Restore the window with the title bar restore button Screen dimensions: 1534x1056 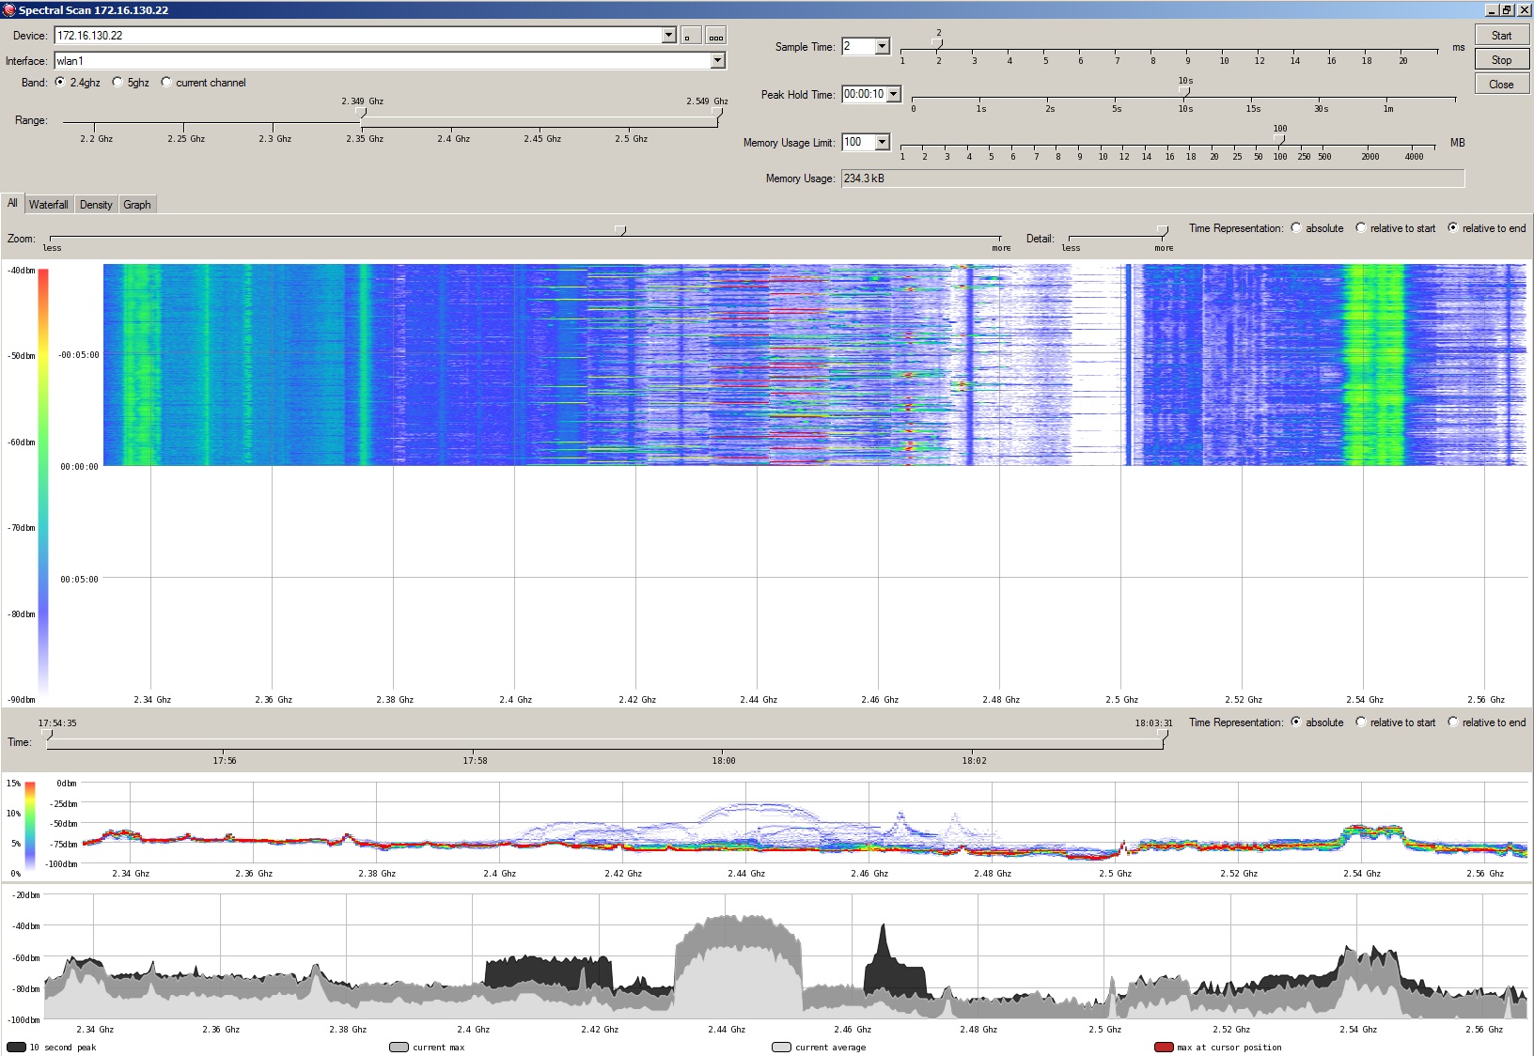click(x=1507, y=10)
